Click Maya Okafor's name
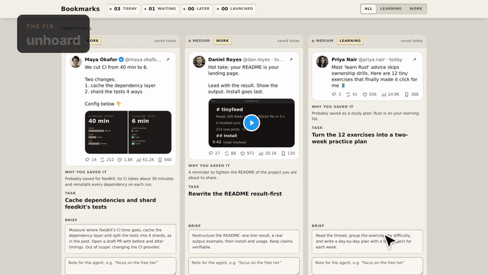This screenshot has height=275, width=488. click(x=101, y=59)
